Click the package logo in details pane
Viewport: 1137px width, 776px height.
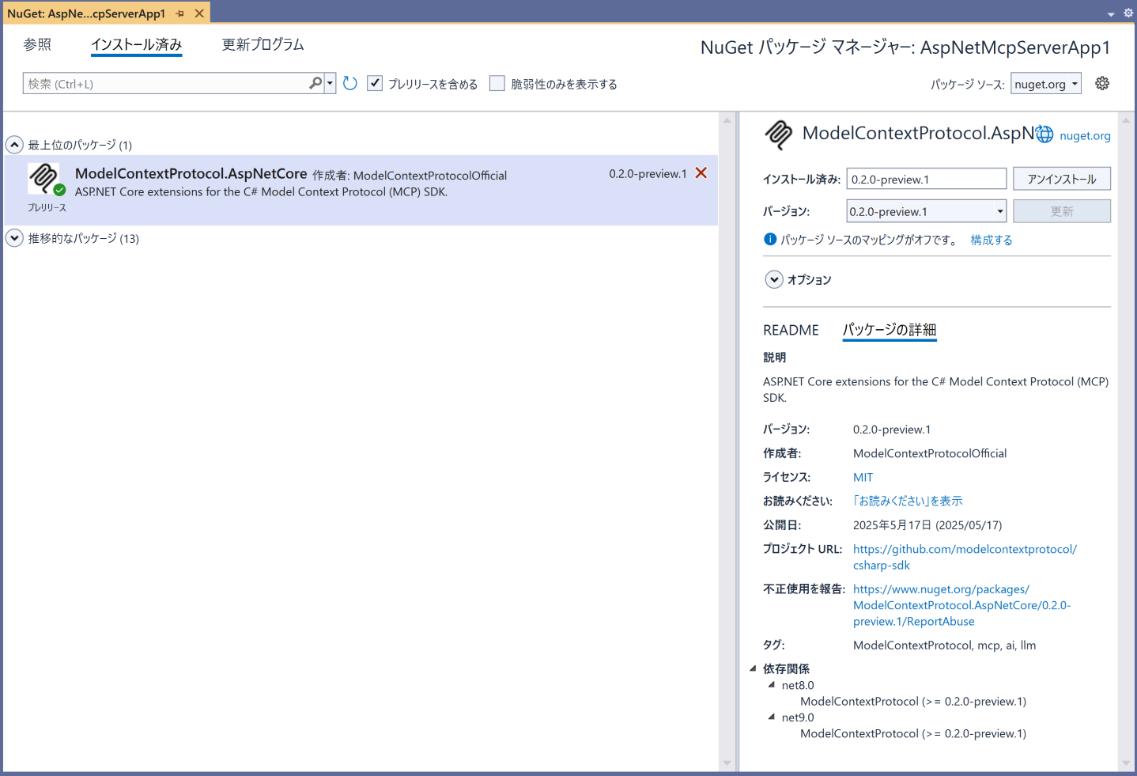[x=779, y=134]
